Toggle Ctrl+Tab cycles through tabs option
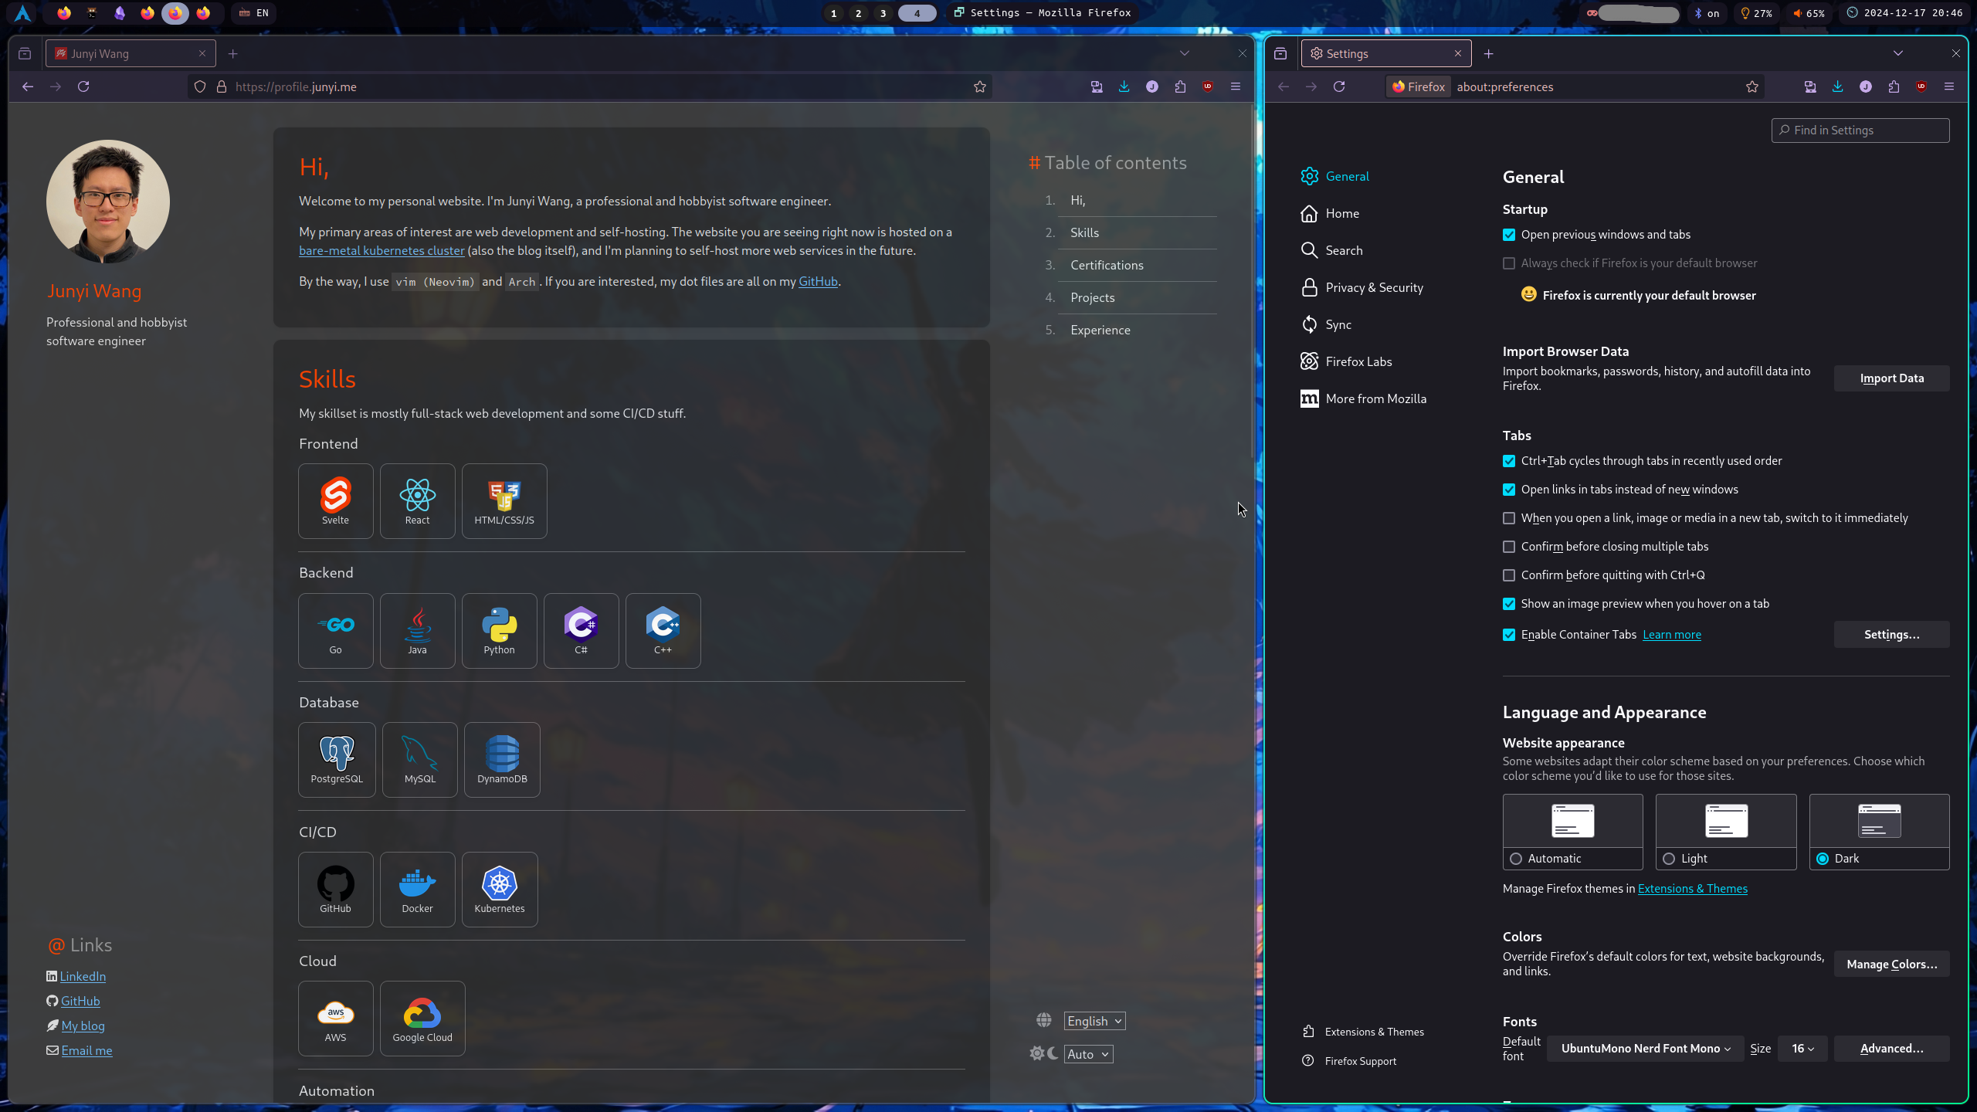 [1509, 461]
